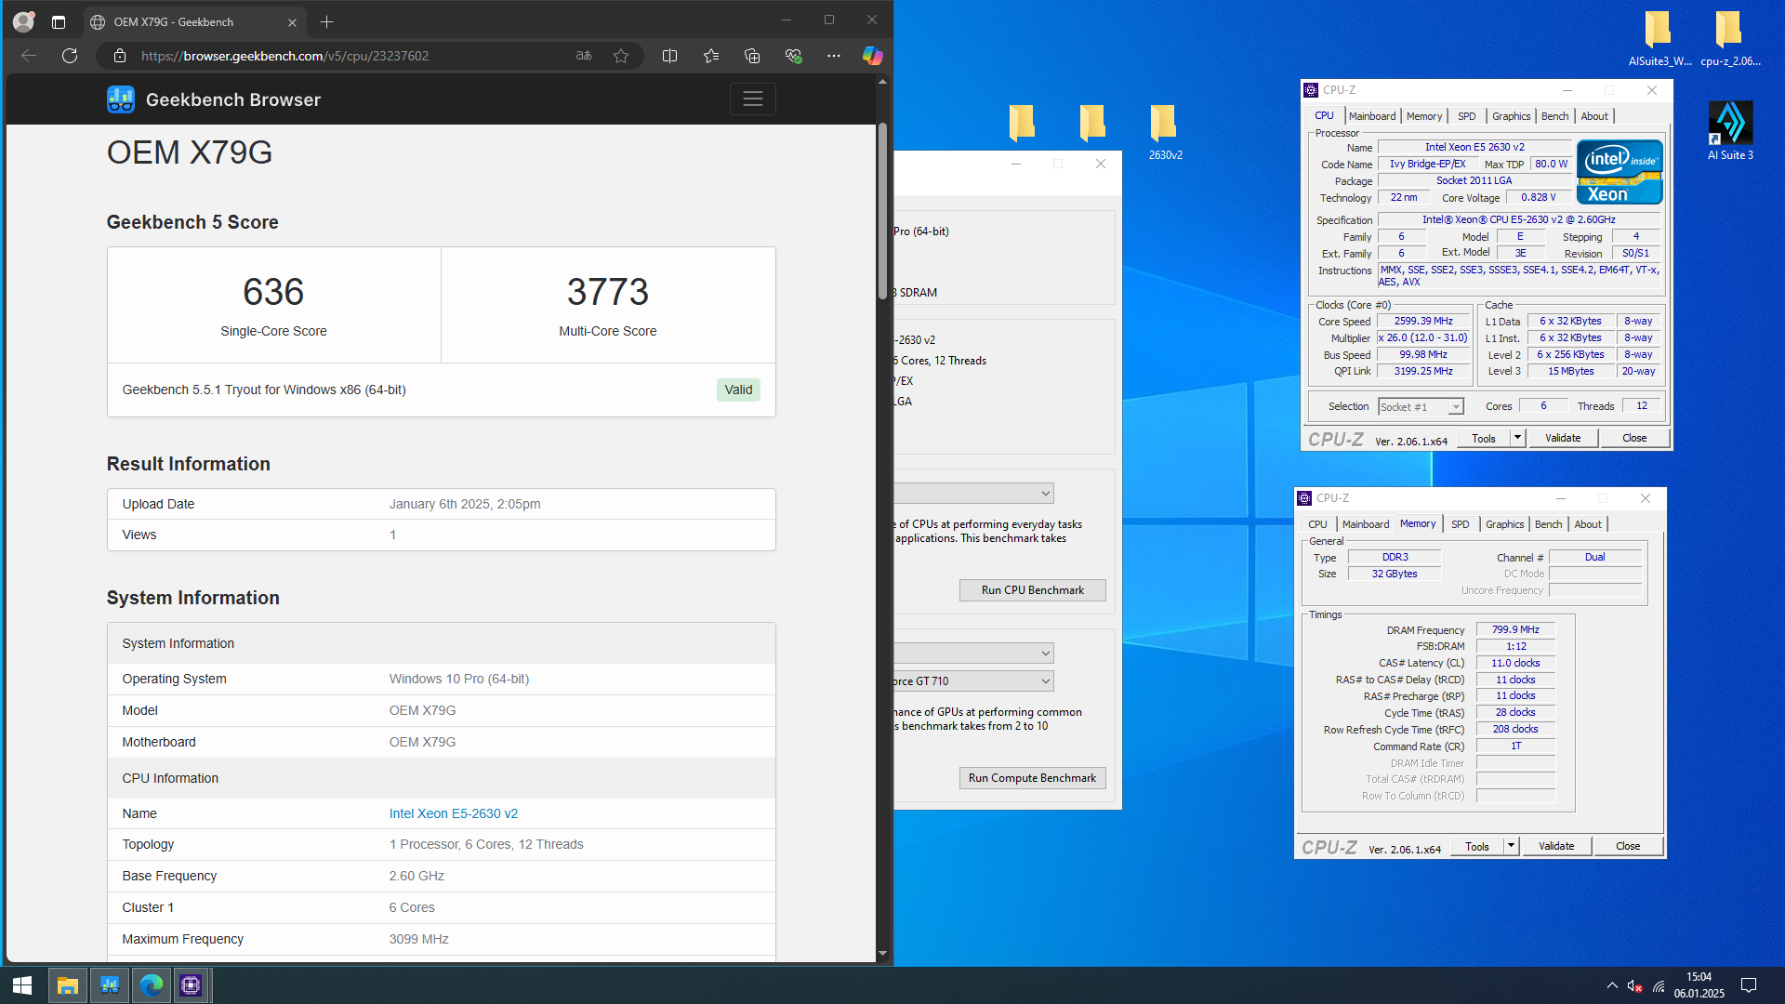The image size is (1785, 1004).
Task: Click the translate page icon in address bar
Action: pyautogui.click(x=584, y=56)
